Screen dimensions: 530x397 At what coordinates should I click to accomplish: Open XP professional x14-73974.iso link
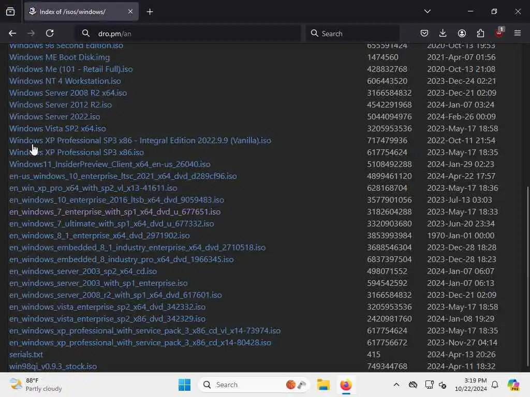point(145,330)
